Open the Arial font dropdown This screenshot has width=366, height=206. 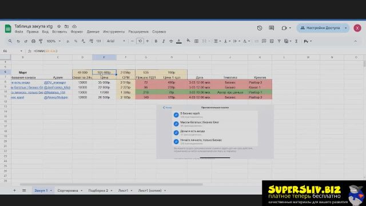tap(116, 41)
